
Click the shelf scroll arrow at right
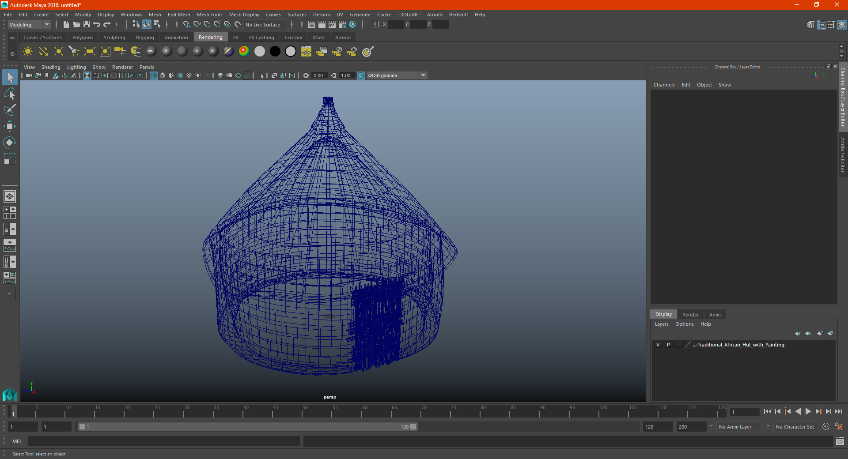841,56
